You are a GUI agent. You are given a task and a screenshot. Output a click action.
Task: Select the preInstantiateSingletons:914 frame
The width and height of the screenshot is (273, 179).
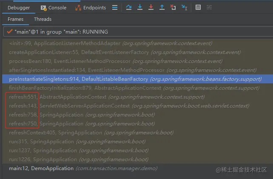pyautogui.click(x=137, y=79)
